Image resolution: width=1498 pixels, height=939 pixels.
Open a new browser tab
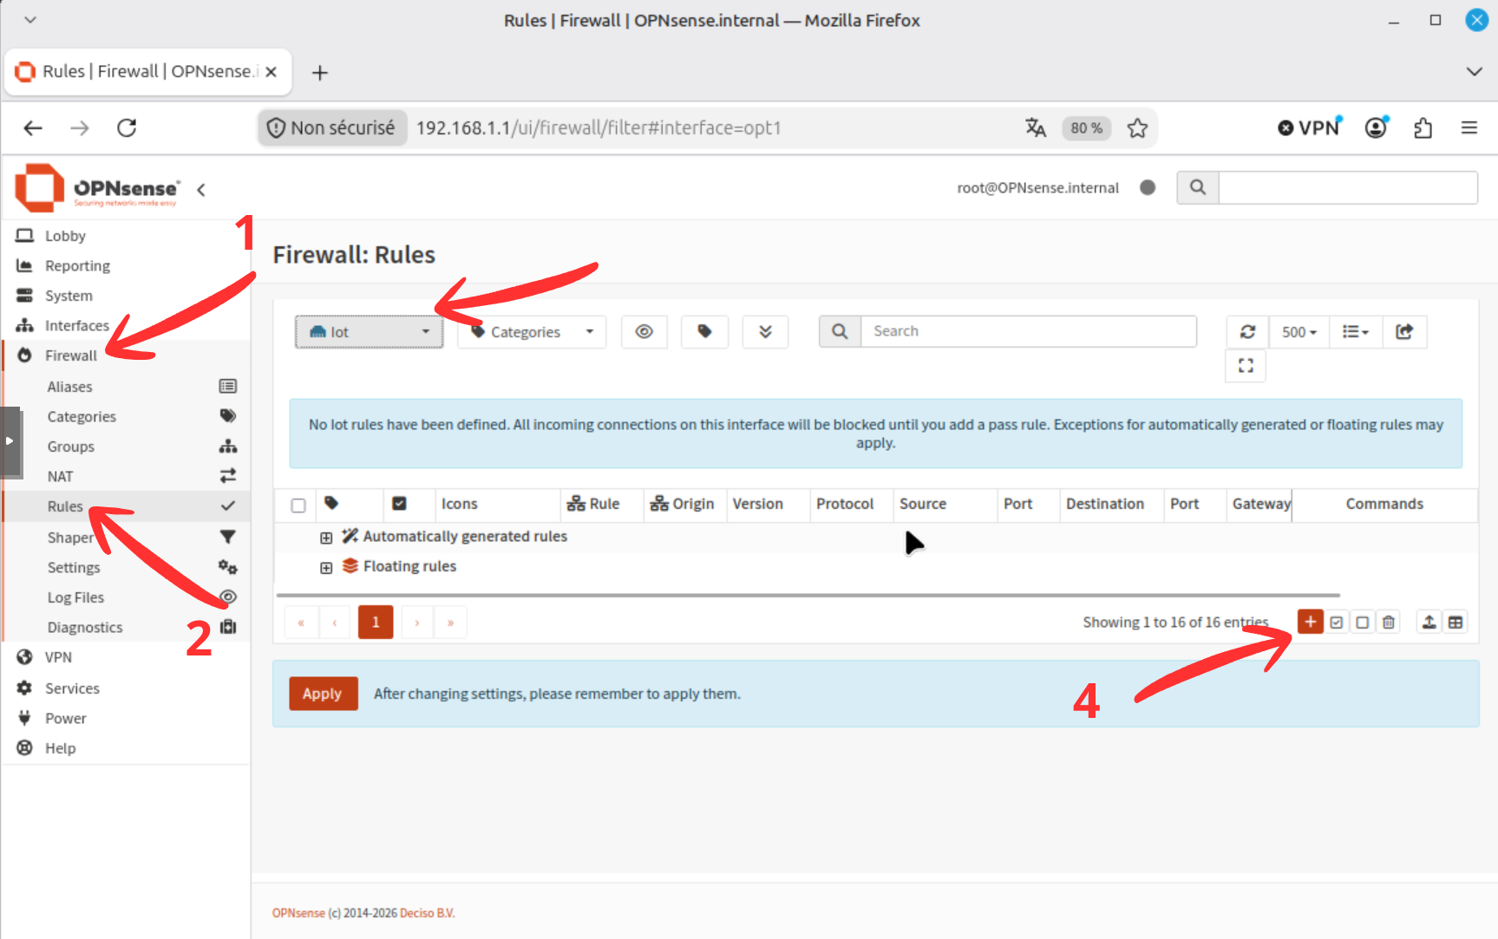[x=320, y=73]
